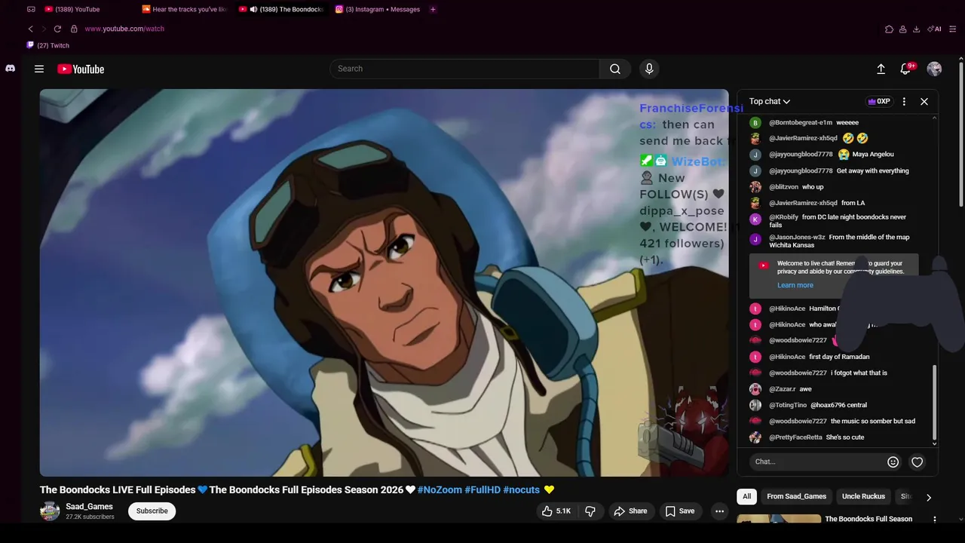
Task: Open browser profile icon in toolbar
Action: (902, 29)
